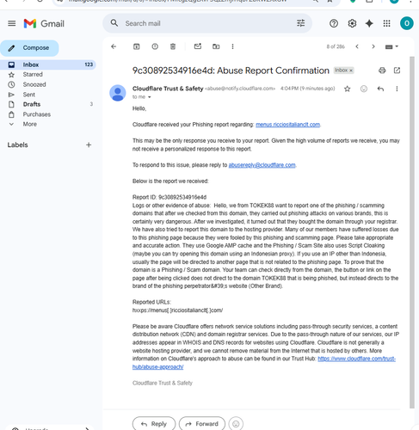
Task: Click the sender profile avatar
Action: point(118,93)
